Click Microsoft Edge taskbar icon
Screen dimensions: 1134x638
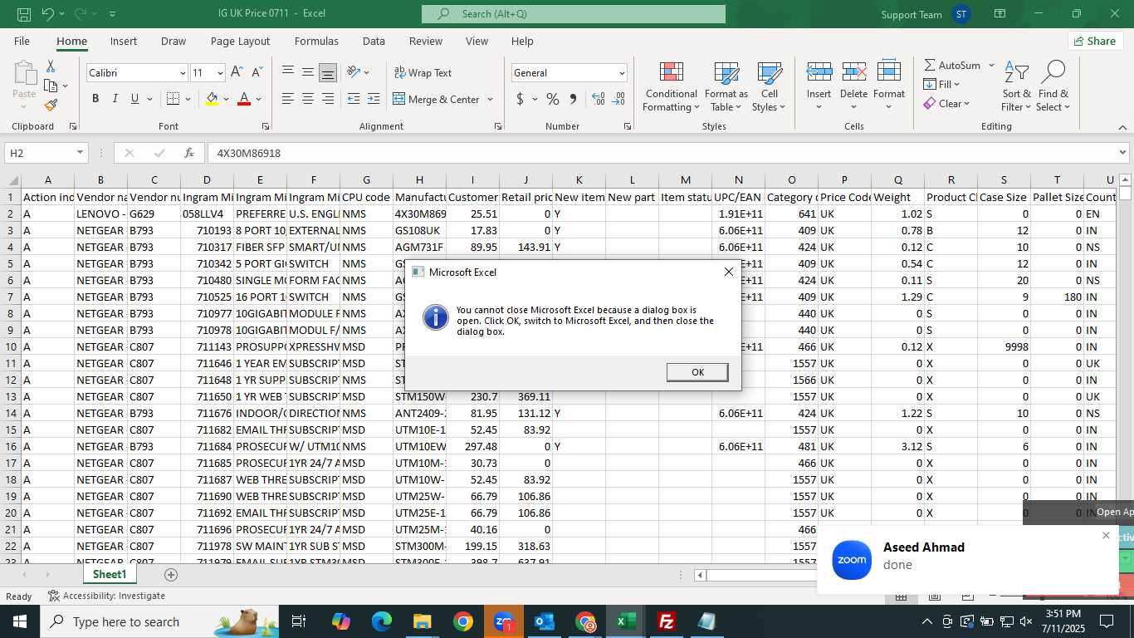coord(382,621)
